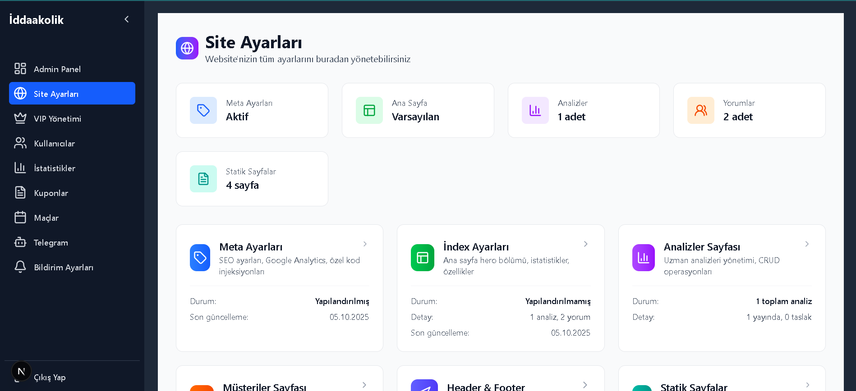Open the İndex Ayarları card heading

[x=476, y=247]
